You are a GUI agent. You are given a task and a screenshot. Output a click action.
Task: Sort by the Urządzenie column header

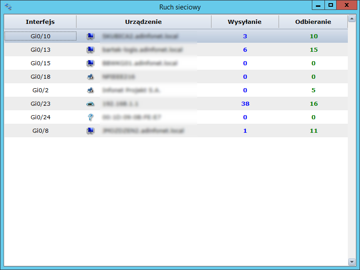pyautogui.click(x=143, y=22)
